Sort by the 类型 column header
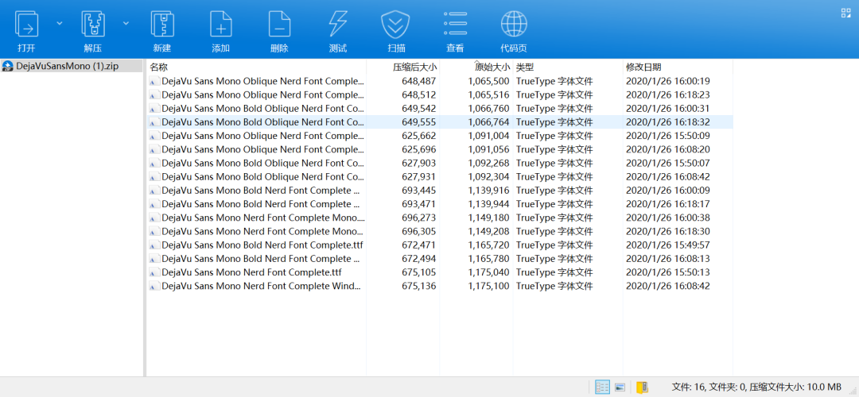This screenshot has height=397, width=859. (525, 67)
